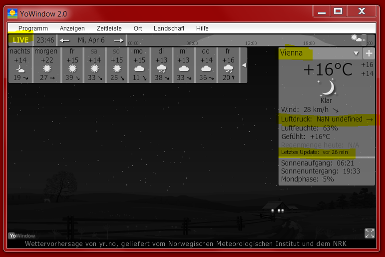
Task: Click the YoWindow app icon in title bar
Action: (x=12, y=14)
